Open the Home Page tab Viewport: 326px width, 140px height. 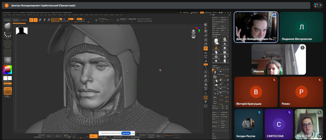[7, 20]
